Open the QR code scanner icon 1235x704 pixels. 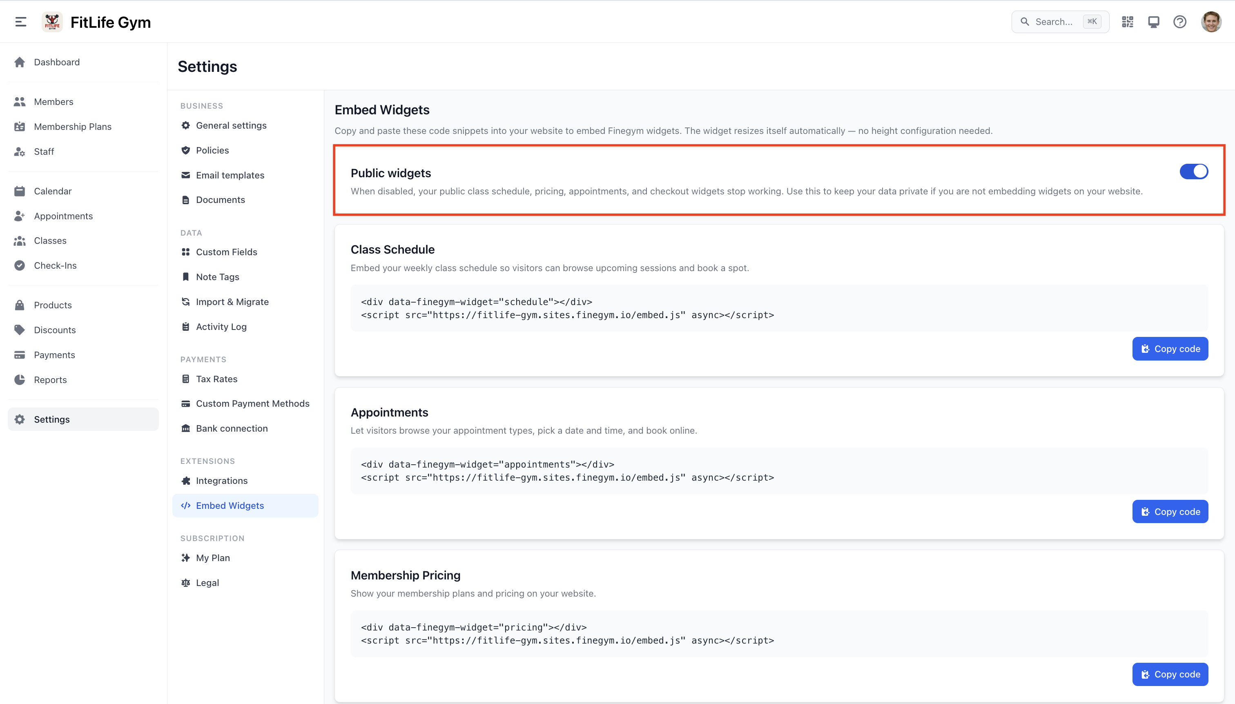[1127, 22]
